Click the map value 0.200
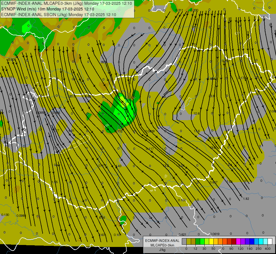Screen dimensions: 276x254 (194, 10)
